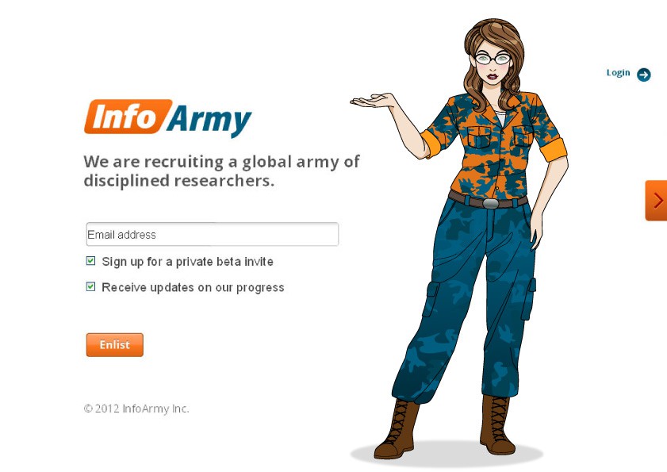Click the woman's glasses on illustration
Viewport: 667px width, 472px height.
click(493, 59)
